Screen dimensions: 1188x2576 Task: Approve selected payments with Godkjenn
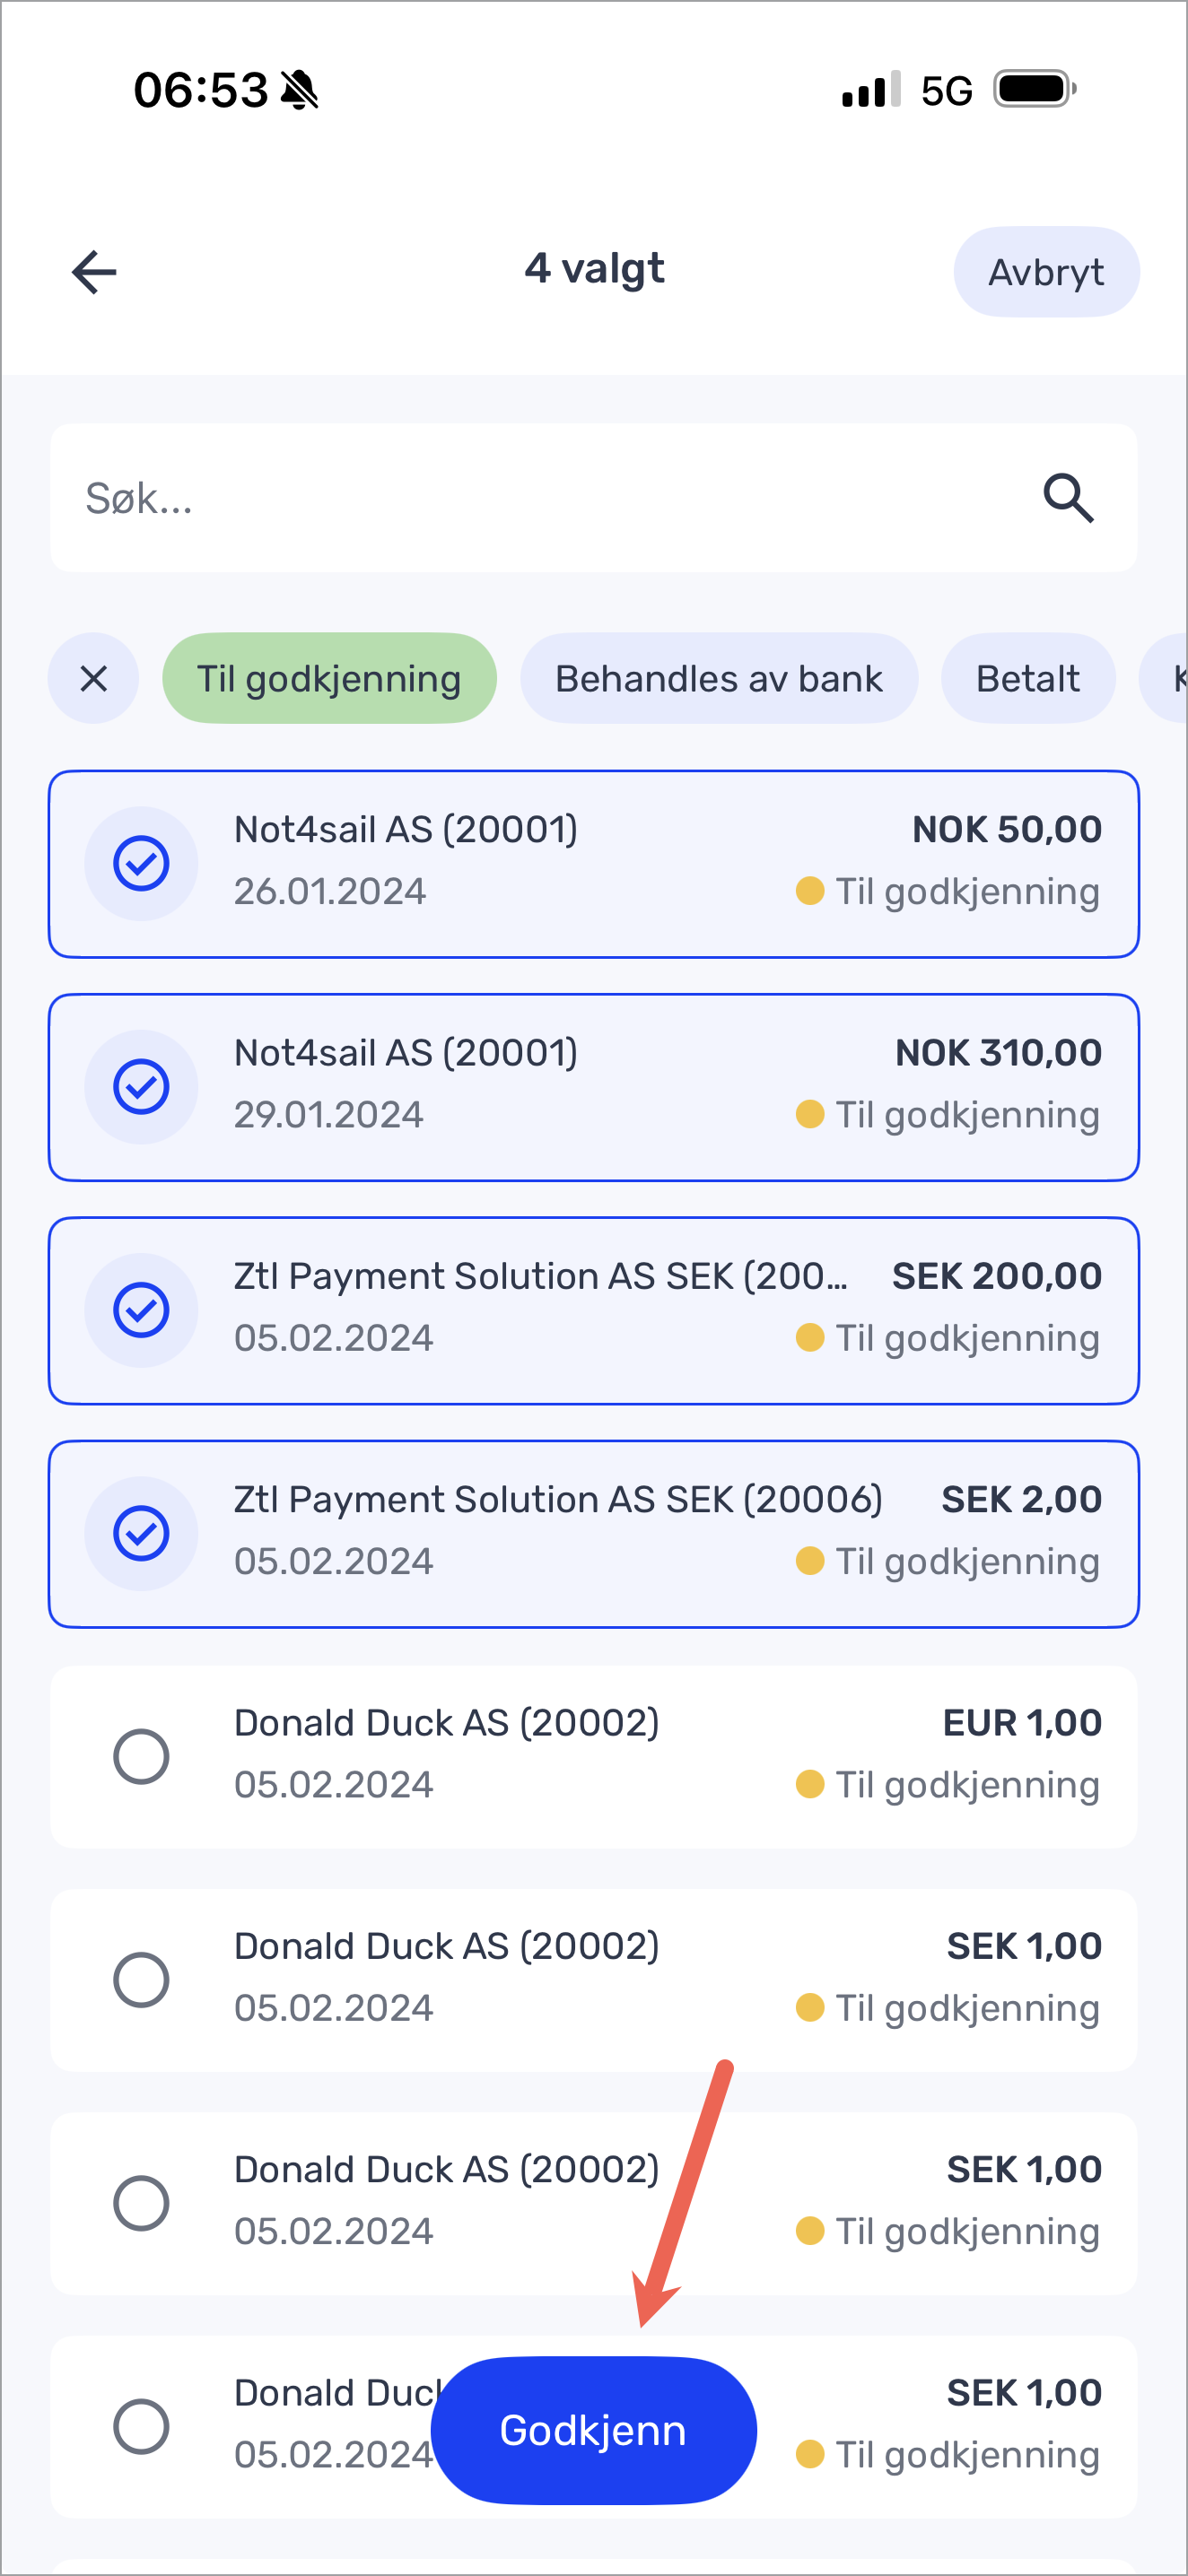pos(593,2431)
